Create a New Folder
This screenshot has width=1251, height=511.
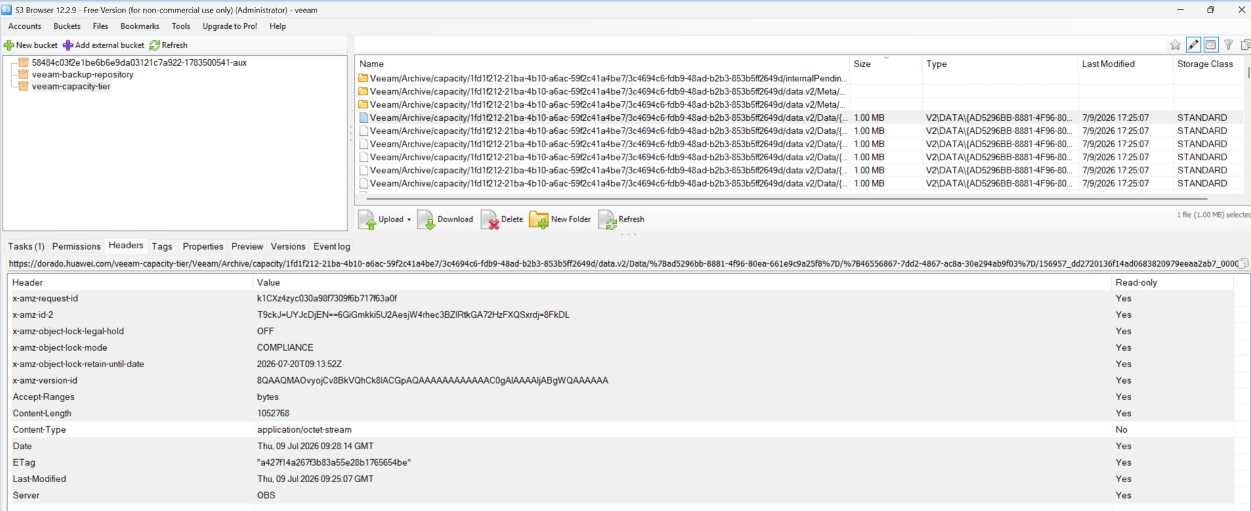pyautogui.click(x=560, y=219)
